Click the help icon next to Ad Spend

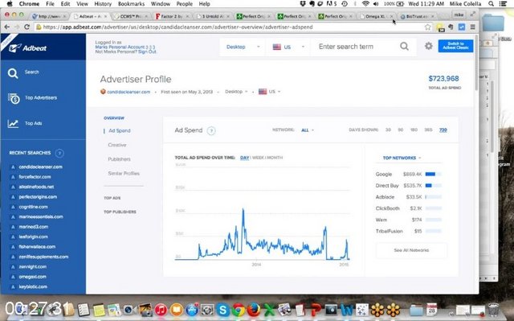coord(211,130)
